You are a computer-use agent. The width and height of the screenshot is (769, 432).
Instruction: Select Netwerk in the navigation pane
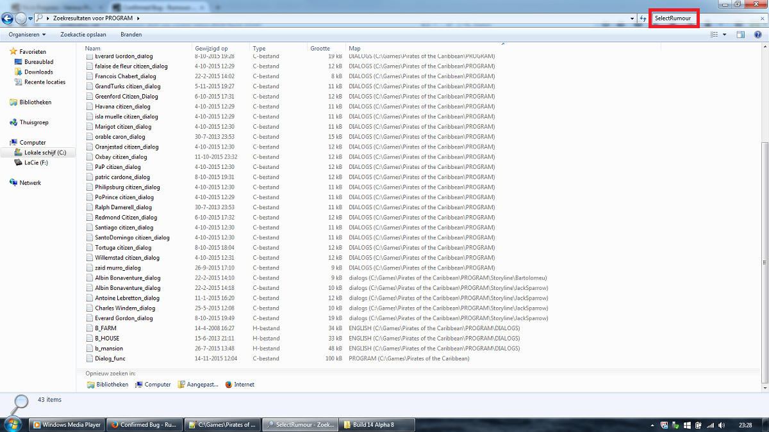tap(30, 183)
